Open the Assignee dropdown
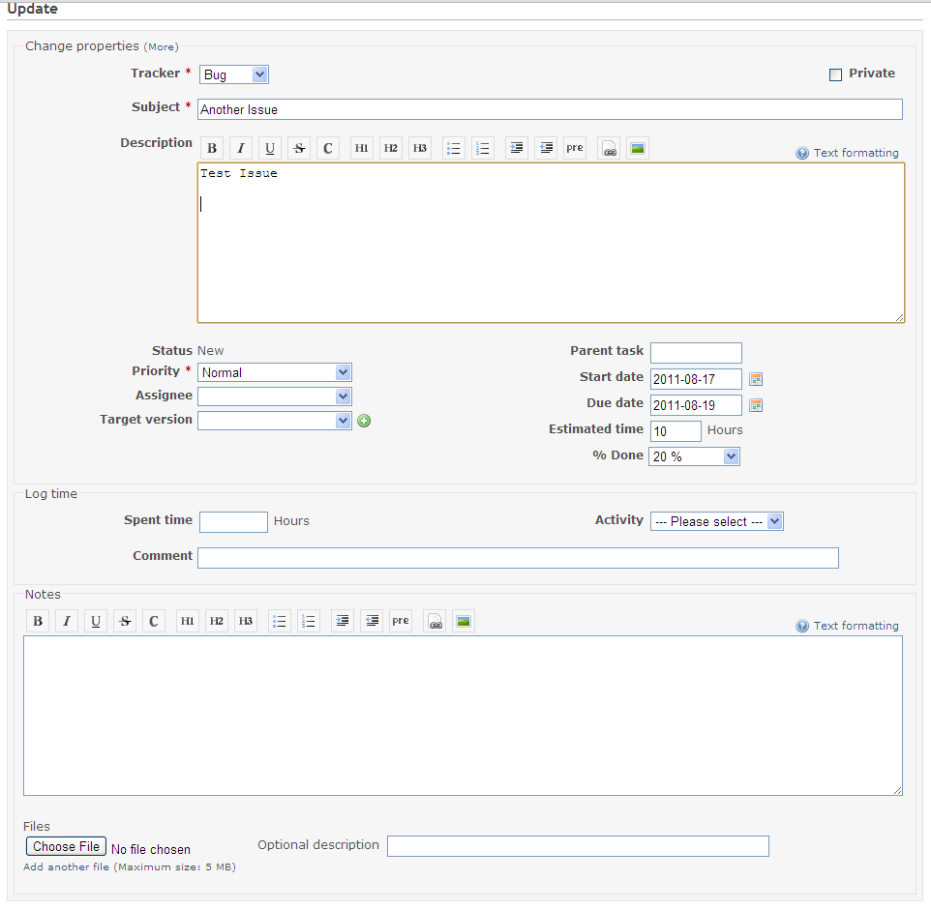This screenshot has width=931, height=910. coord(275,396)
